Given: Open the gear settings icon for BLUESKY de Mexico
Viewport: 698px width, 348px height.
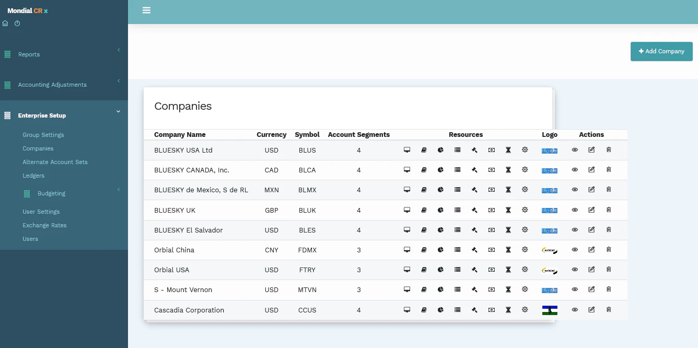Looking at the screenshot, I should [525, 190].
